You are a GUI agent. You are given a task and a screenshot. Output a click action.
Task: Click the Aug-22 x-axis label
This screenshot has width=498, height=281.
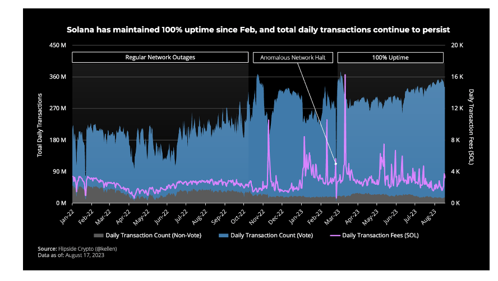[200, 217]
